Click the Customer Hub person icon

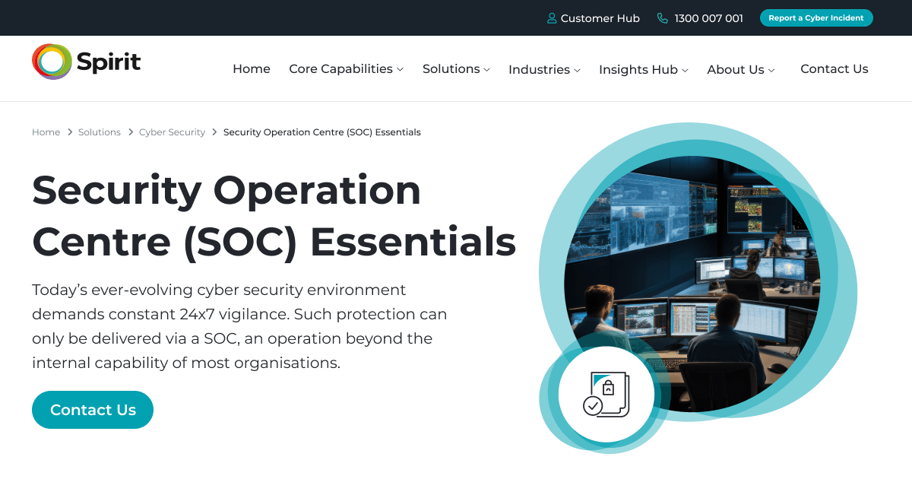[x=551, y=17]
